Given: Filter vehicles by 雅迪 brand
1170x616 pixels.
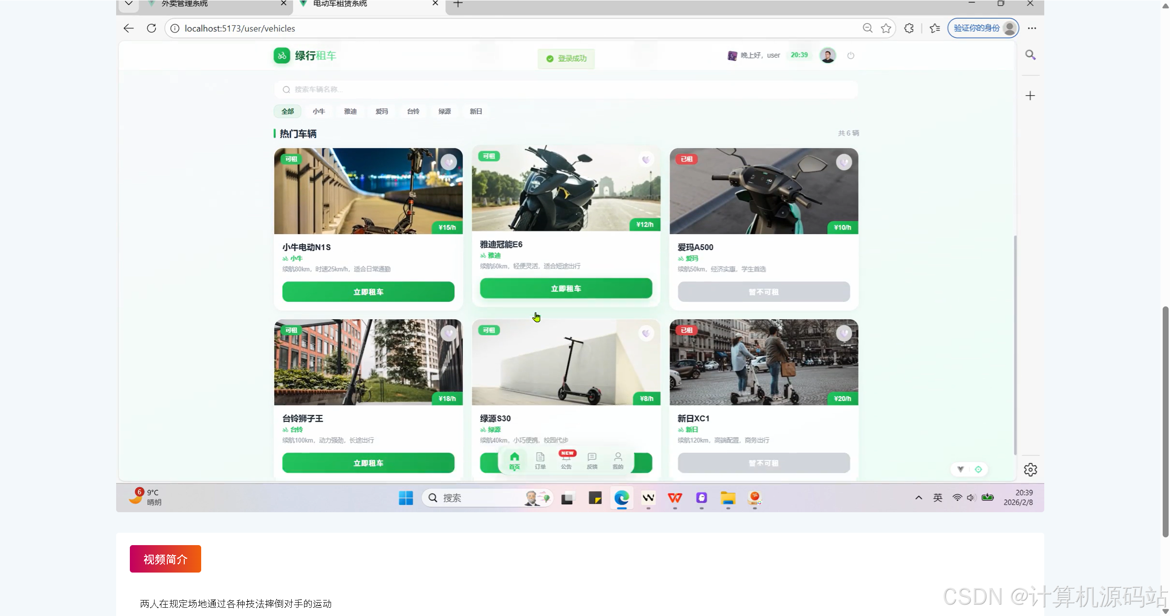Looking at the screenshot, I should click(x=350, y=111).
